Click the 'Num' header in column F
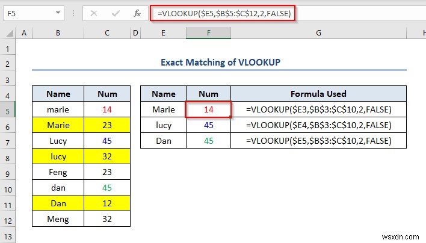The image size is (426, 243). pos(208,94)
